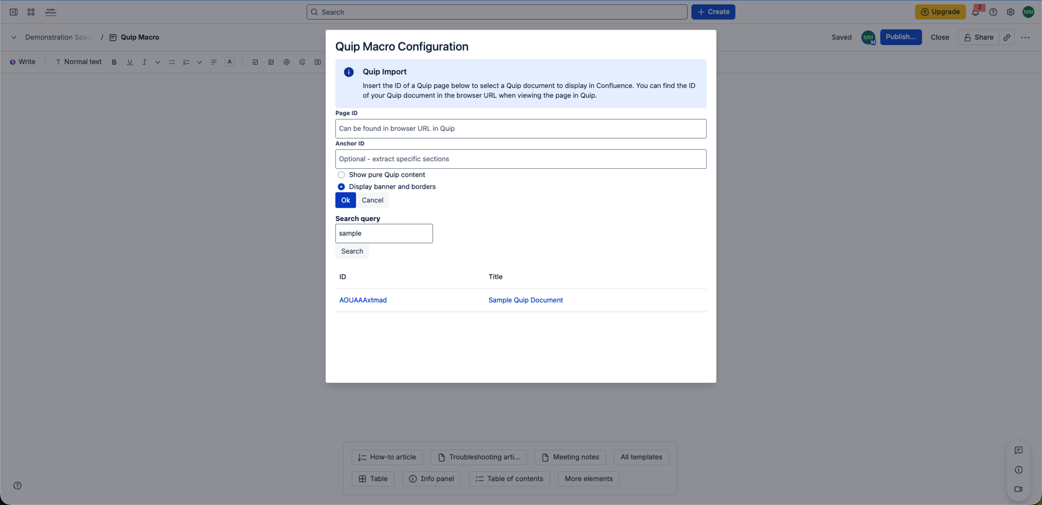The image size is (1042, 505).
Task: Focus the Page ID input field
Action: pyautogui.click(x=520, y=128)
